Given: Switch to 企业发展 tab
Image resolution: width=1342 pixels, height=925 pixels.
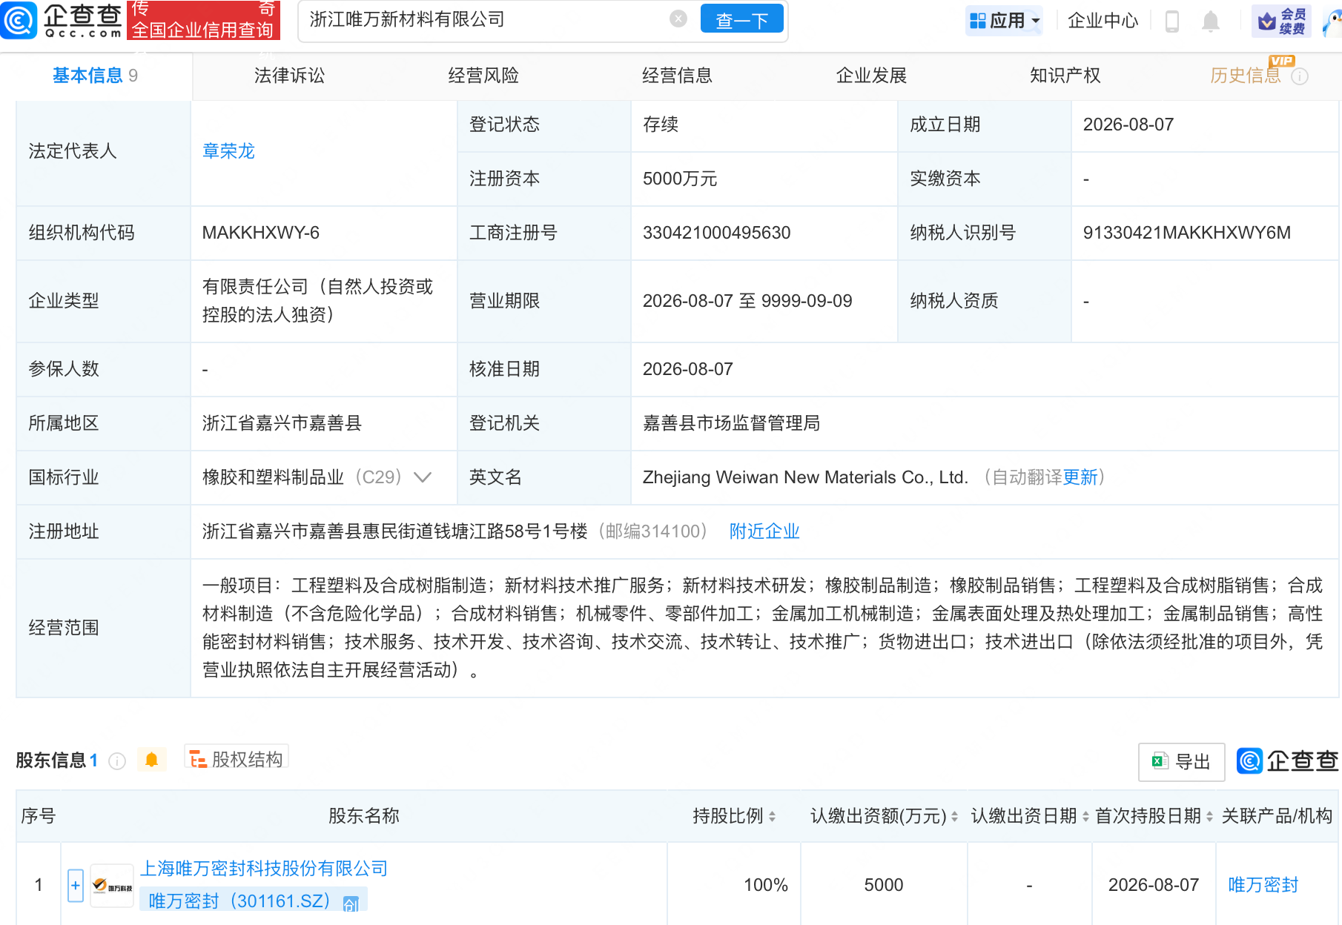Looking at the screenshot, I should point(871,76).
